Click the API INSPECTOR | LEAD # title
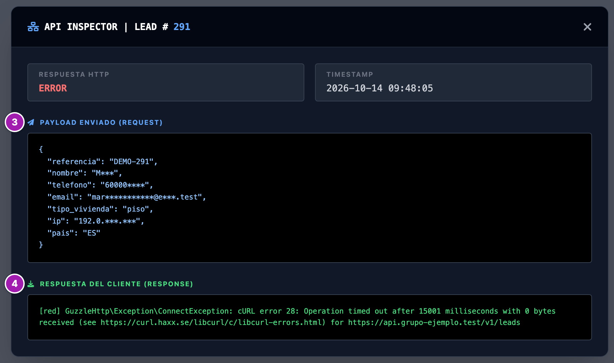Screen dimensions: 614x363 click(106, 27)
